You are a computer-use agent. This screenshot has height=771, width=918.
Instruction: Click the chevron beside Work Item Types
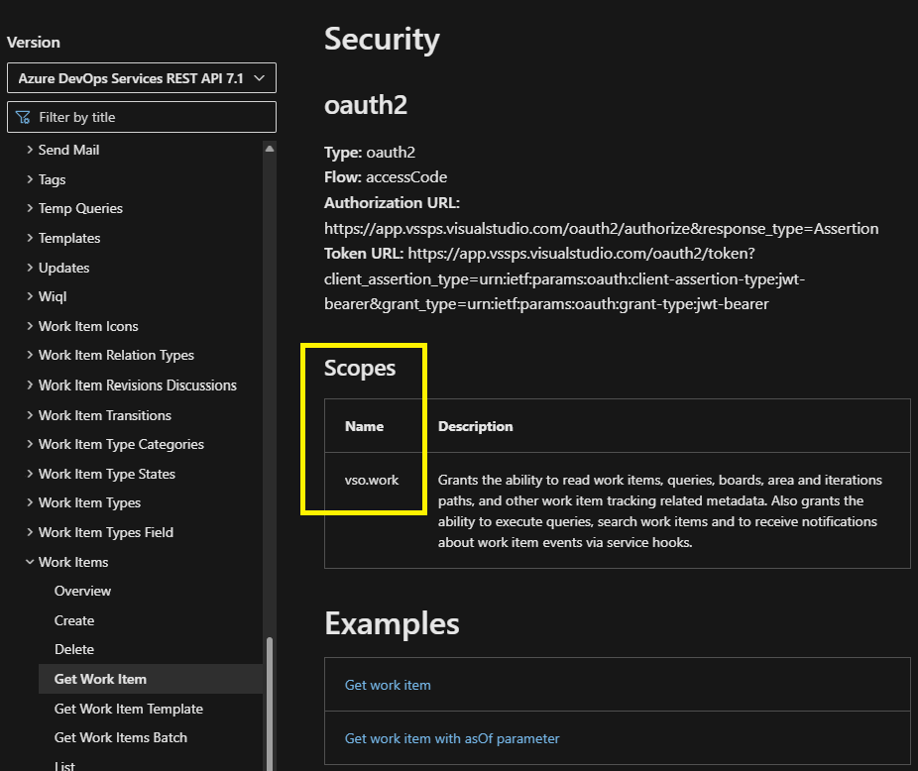tap(29, 502)
